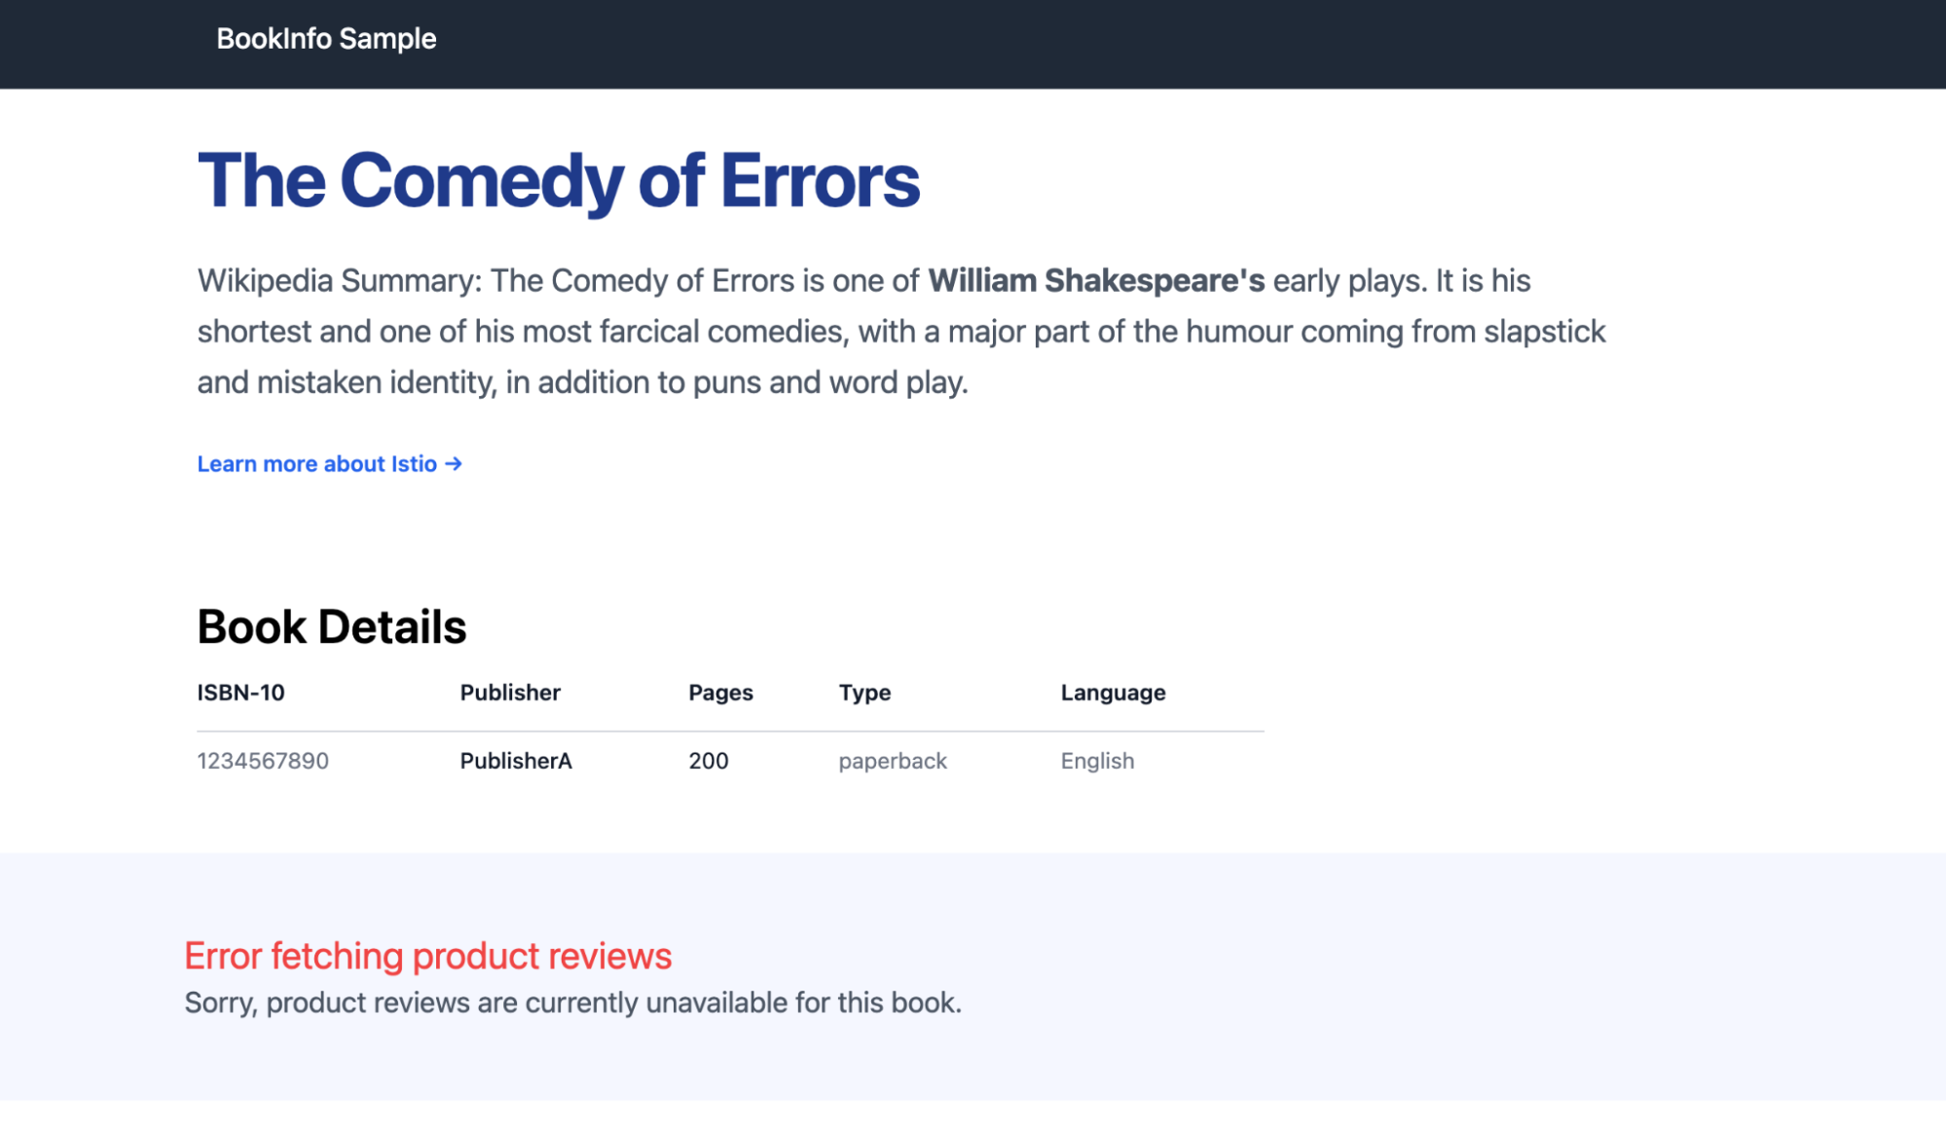Click the PublisherA table cell
Image resolution: width=1946 pixels, height=1125 pixels.
click(516, 761)
